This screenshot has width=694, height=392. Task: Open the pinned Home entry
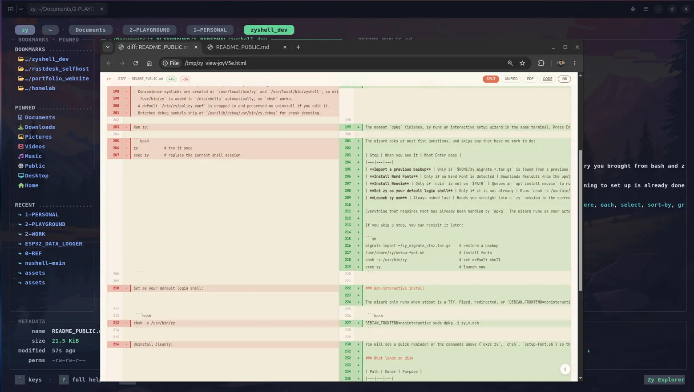click(x=28, y=186)
